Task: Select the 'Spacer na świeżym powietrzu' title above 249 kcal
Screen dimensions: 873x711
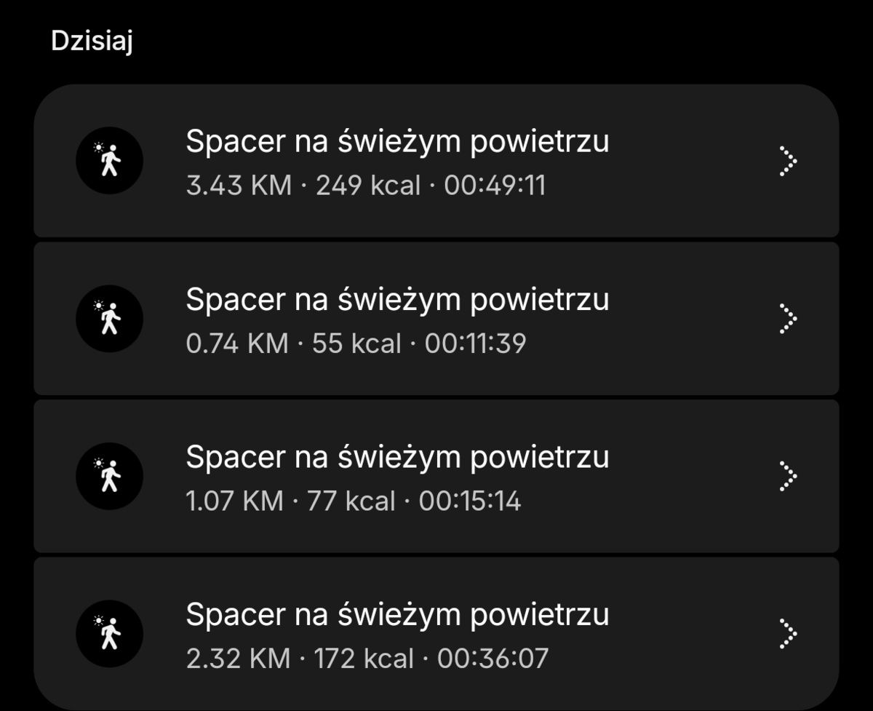Action: tap(397, 142)
